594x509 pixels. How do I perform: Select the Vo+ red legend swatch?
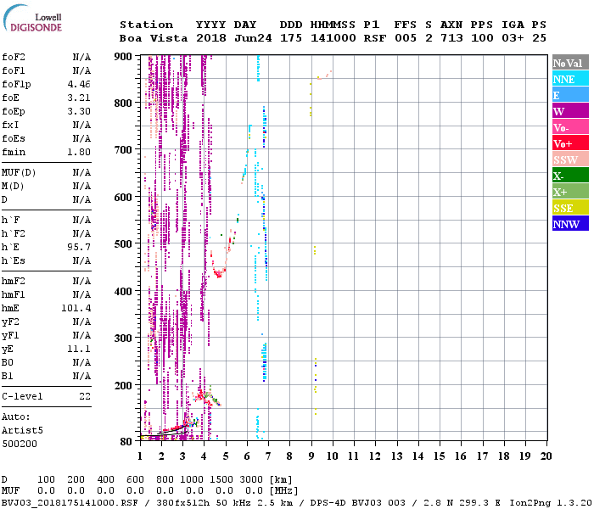[x=570, y=143]
